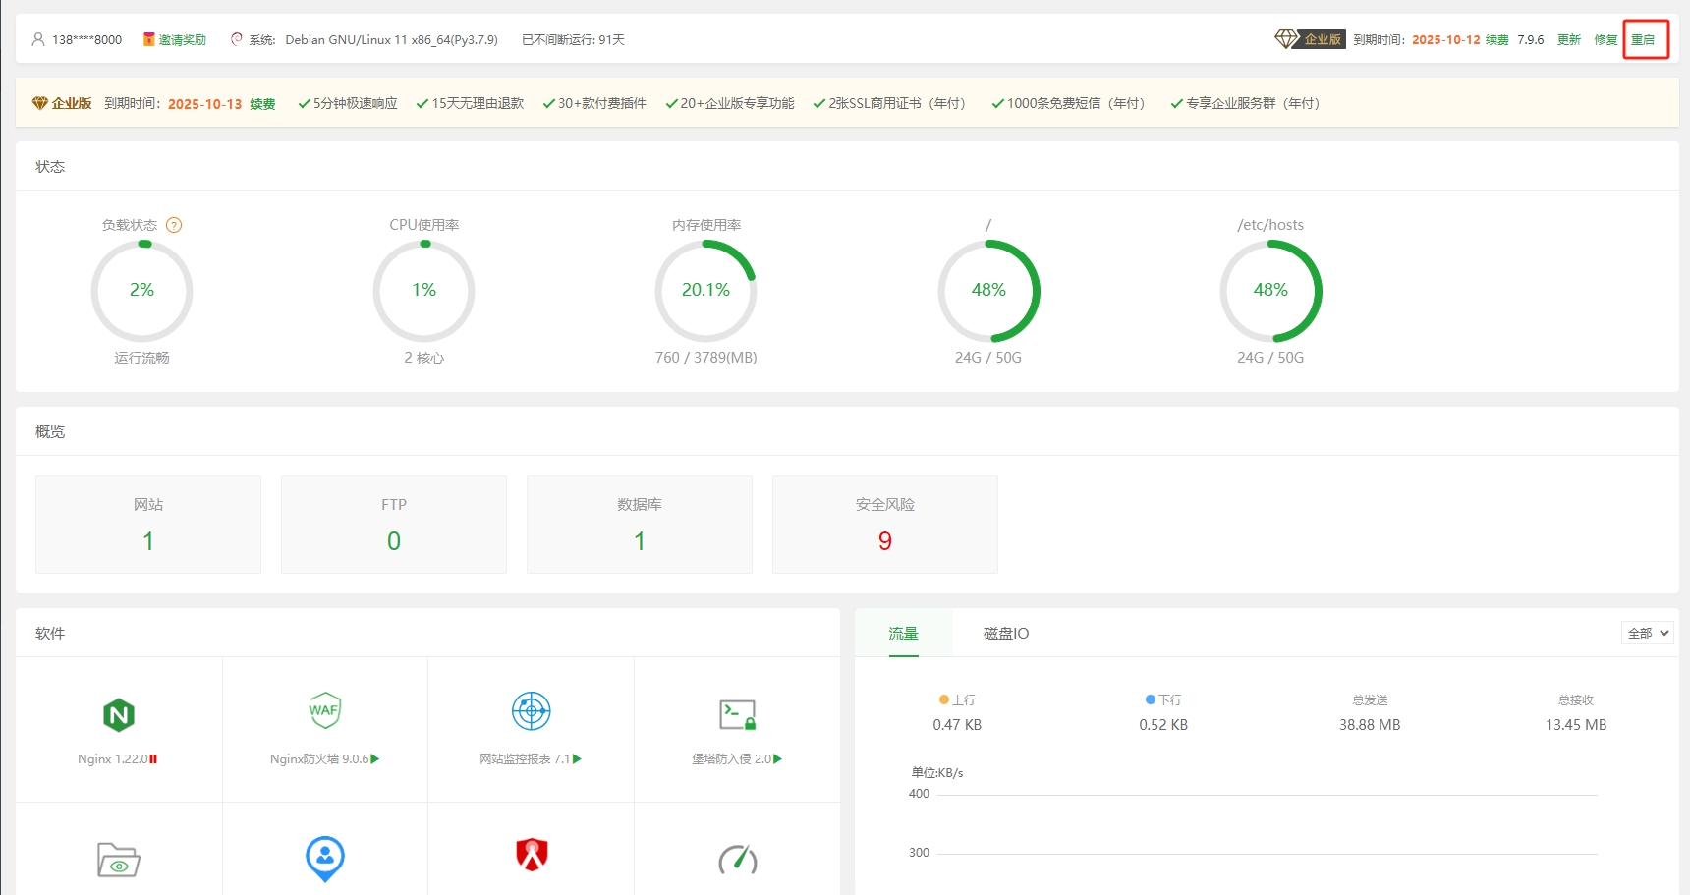Click the 负载状态 question mark help icon
1690x895 pixels.
(x=174, y=225)
